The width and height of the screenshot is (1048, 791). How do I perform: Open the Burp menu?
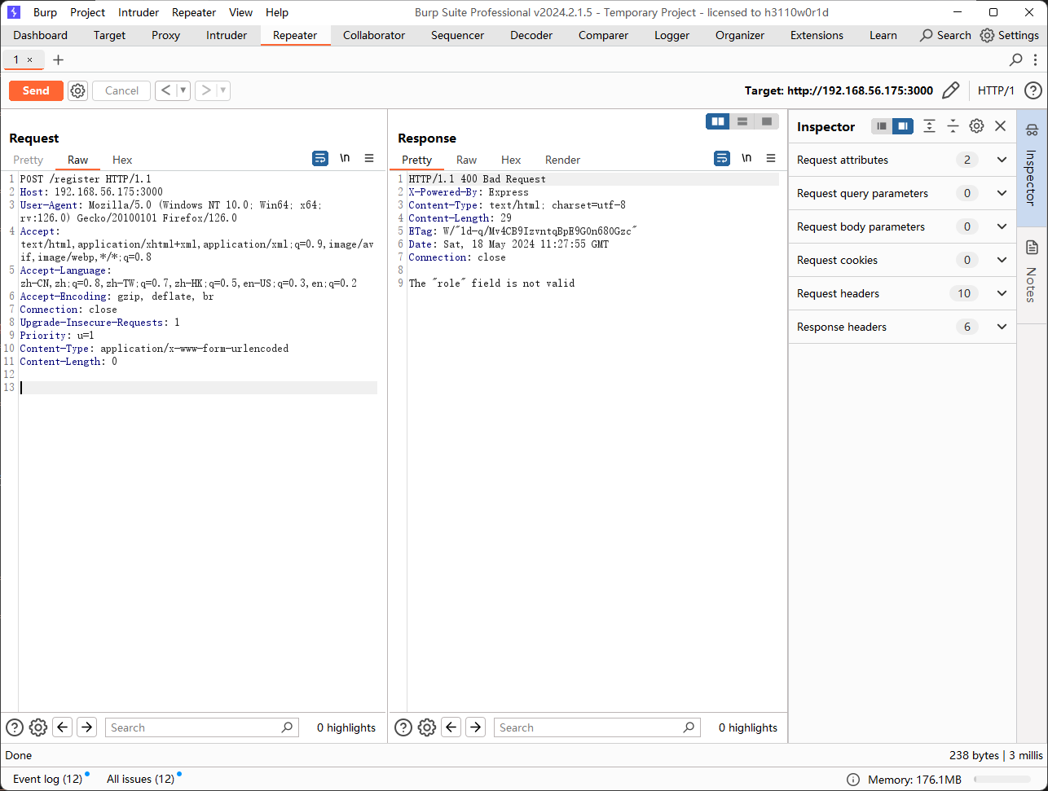point(45,12)
